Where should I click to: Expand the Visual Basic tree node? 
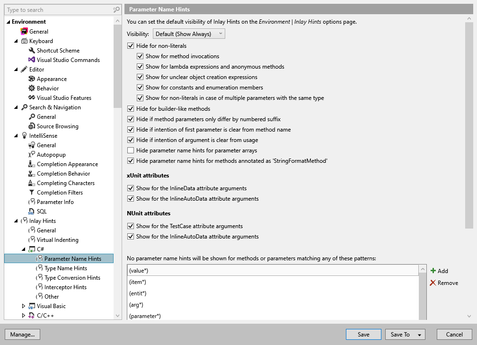tap(24, 306)
